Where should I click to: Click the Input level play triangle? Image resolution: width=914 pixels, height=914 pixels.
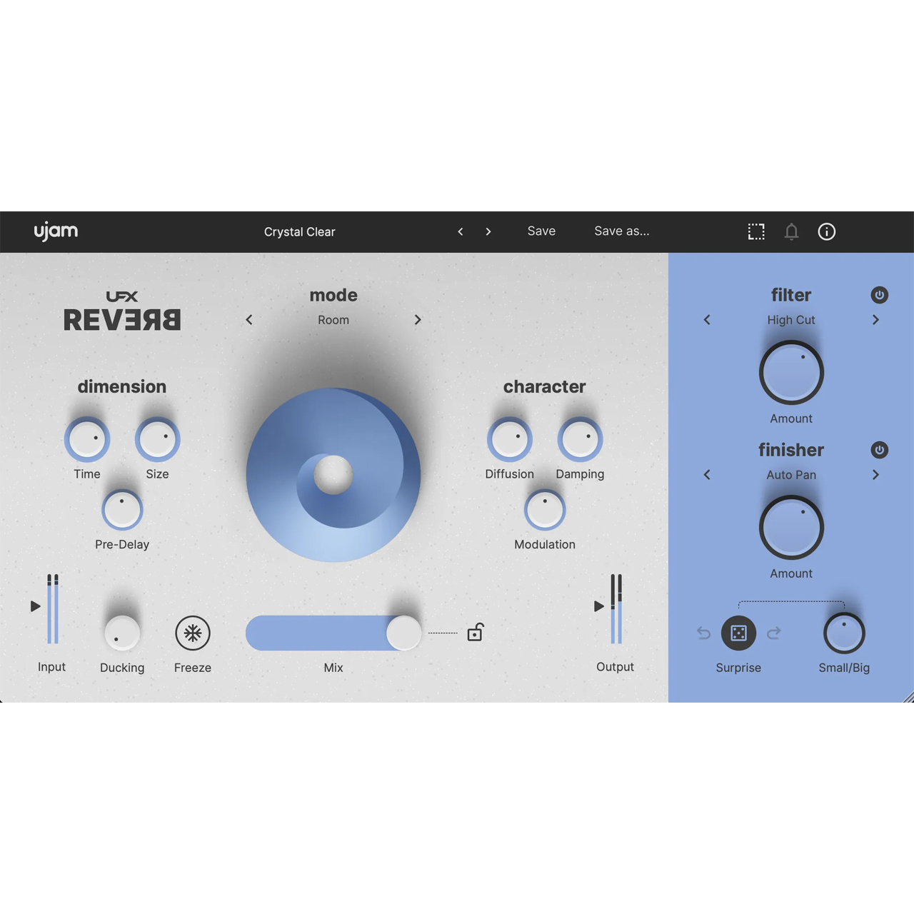coord(35,606)
